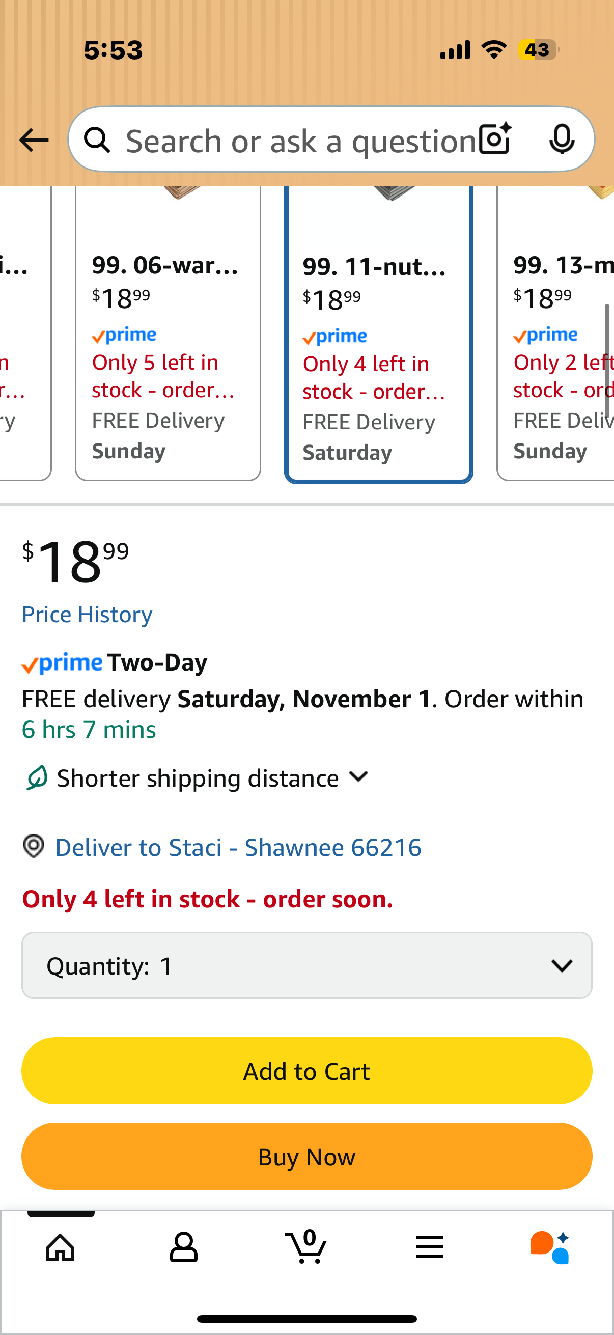The width and height of the screenshot is (614, 1335).
Task: Open the account profile icon
Action: [x=184, y=1247]
